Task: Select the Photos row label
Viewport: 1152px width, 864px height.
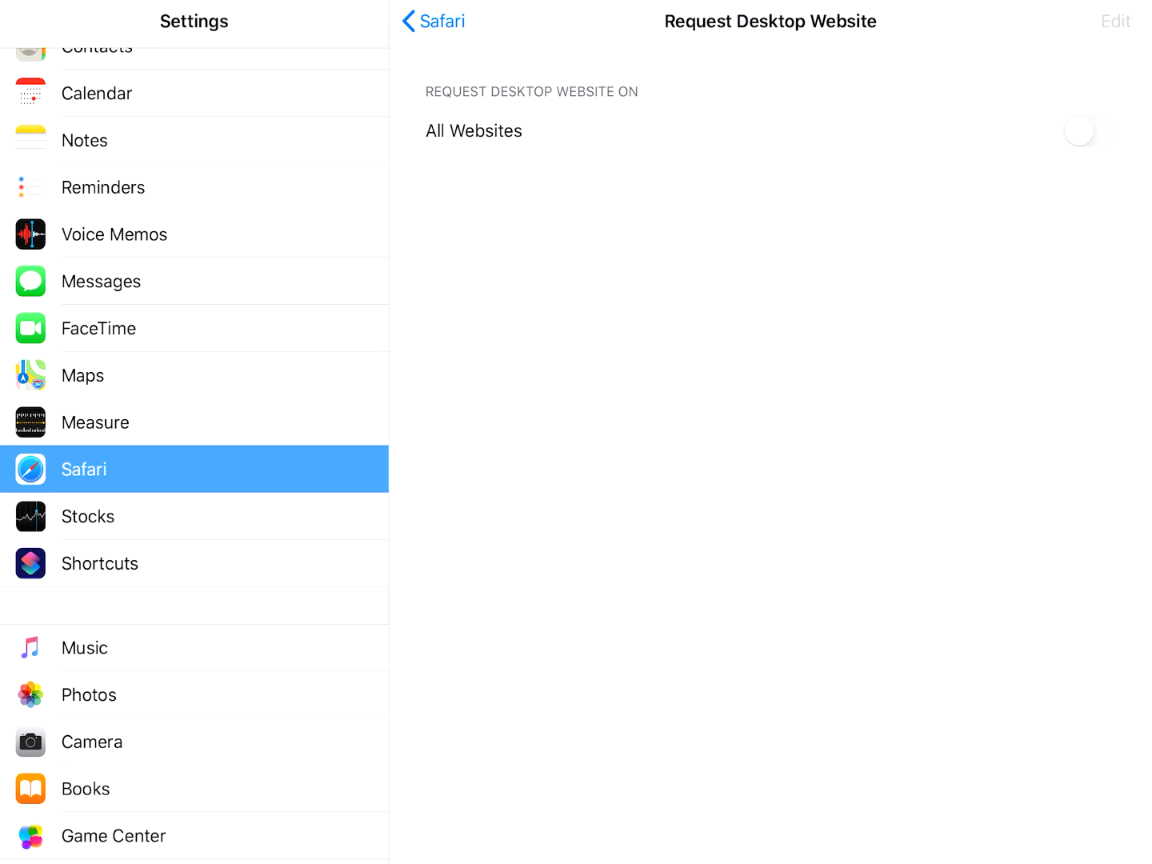Action: click(89, 695)
